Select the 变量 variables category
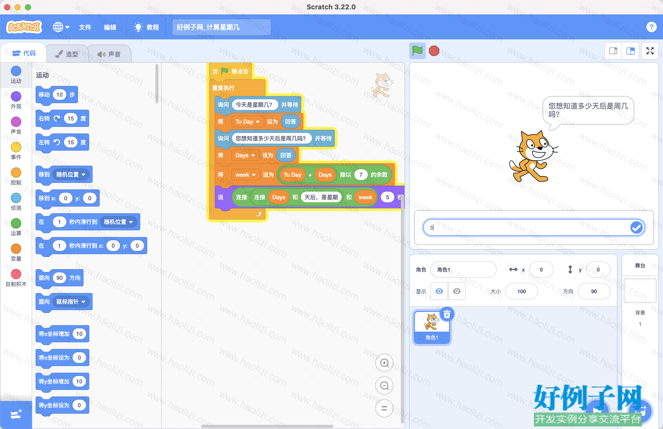This screenshot has width=663, height=429. coord(16,252)
